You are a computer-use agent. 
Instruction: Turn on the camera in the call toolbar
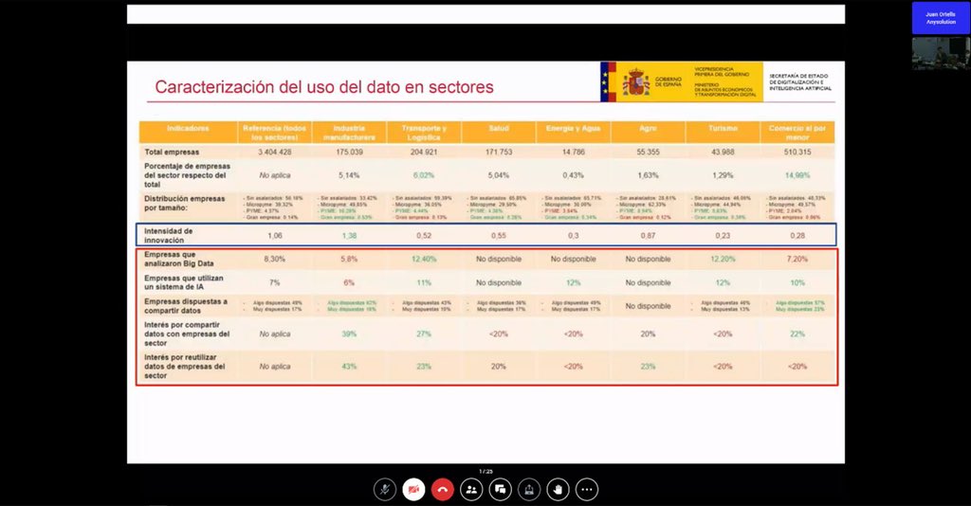pyautogui.click(x=413, y=489)
